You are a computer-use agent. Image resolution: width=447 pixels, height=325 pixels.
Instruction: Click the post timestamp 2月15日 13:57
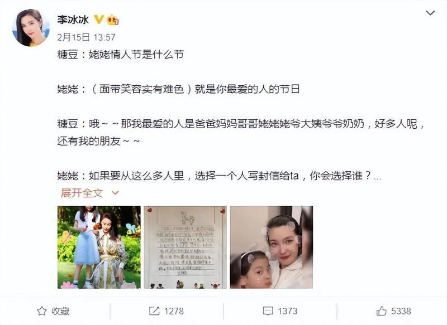click(x=86, y=37)
